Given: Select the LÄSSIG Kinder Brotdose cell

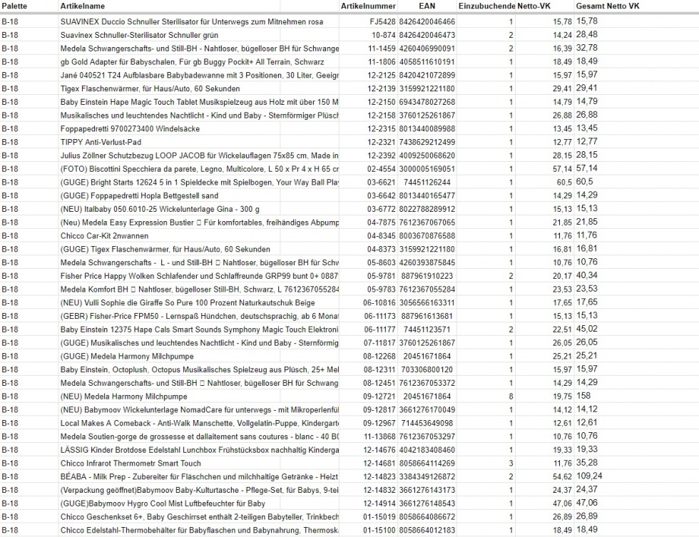Looking at the screenshot, I should [199, 449].
